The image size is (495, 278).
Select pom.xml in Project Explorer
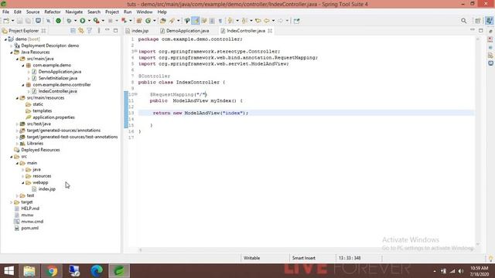click(x=30, y=228)
